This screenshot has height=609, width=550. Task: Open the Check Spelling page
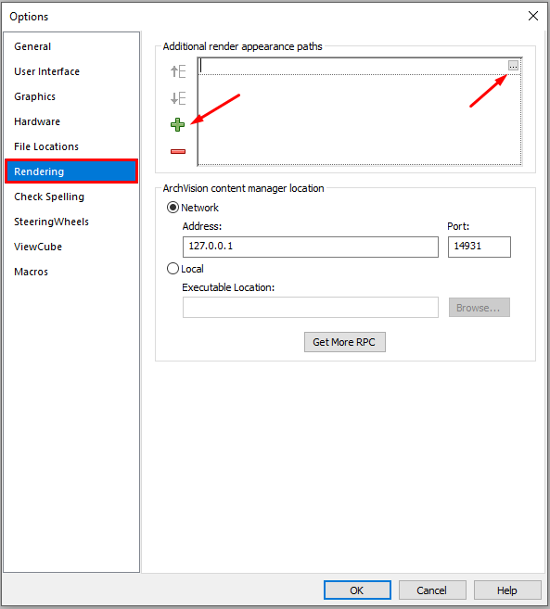tap(71, 197)
